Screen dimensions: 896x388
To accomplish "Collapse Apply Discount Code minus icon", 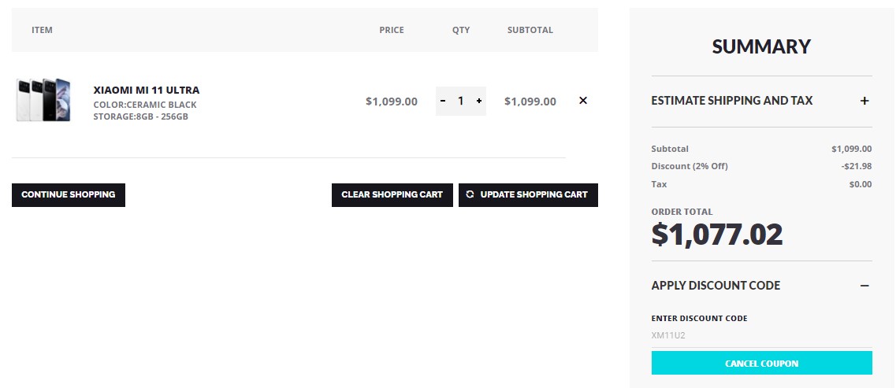I will [x=864, y=286].
